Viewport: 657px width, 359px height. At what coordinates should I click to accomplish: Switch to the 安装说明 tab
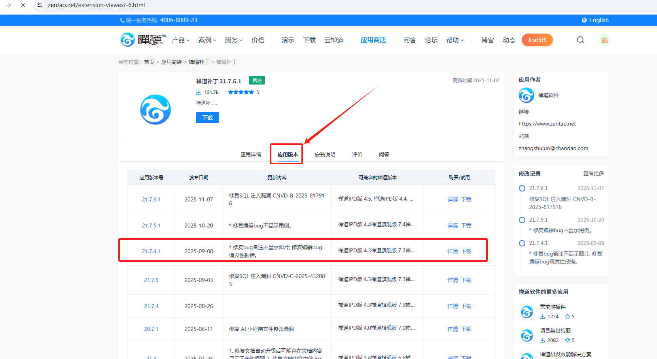[x=325, y=154]
